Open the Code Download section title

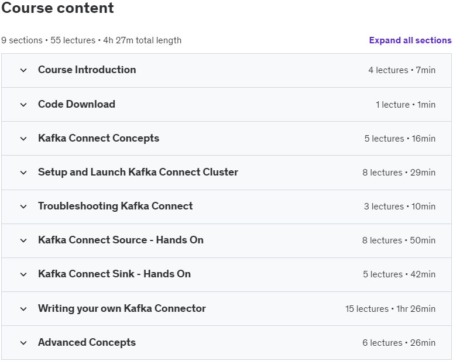(77, 104)
